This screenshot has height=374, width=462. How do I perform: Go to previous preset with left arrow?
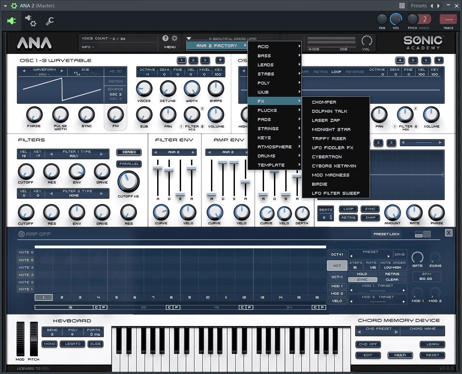[x=432, y=6]
